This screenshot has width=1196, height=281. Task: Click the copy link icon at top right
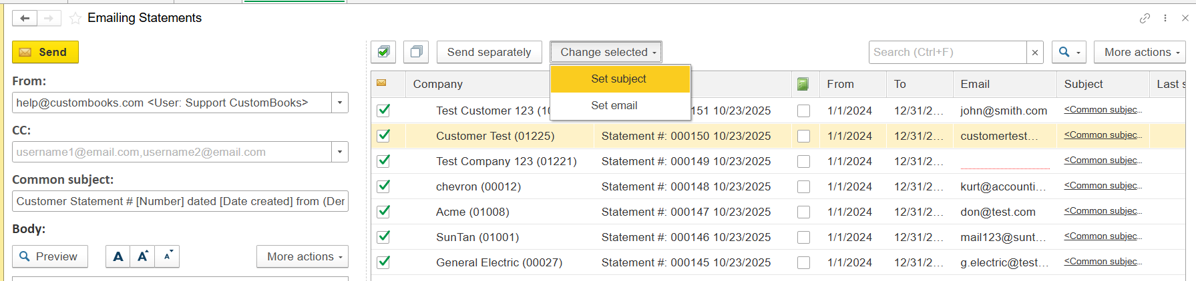1145,18
